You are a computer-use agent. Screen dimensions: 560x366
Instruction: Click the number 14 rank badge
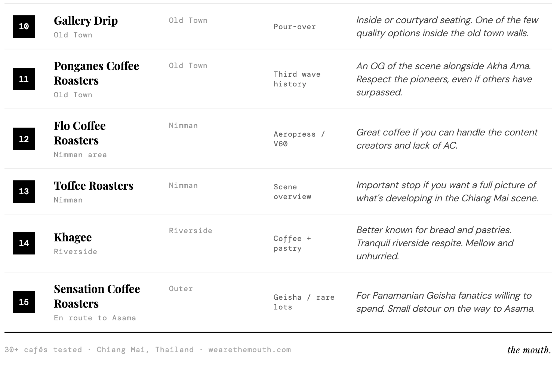tap(24, 243)
